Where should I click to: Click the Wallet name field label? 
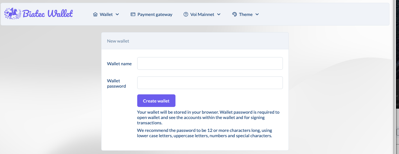119,64
